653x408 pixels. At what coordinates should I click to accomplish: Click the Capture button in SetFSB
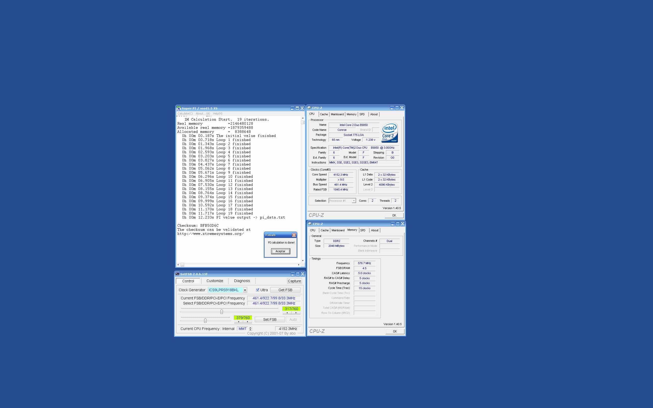[294, 281]
